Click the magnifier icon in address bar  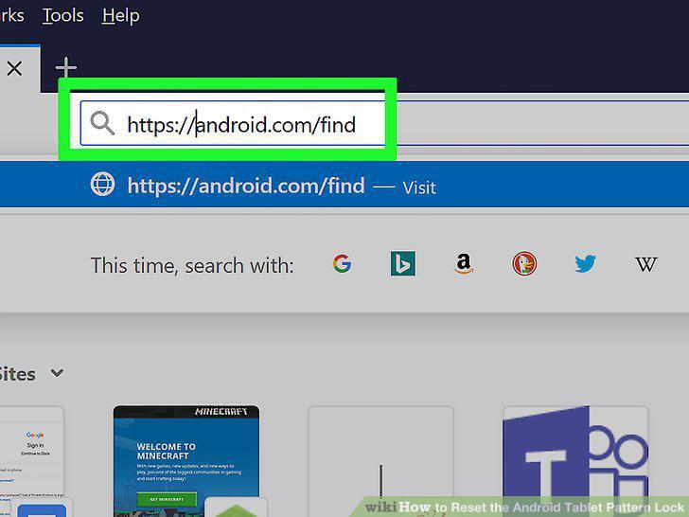[x=102, y=123]
